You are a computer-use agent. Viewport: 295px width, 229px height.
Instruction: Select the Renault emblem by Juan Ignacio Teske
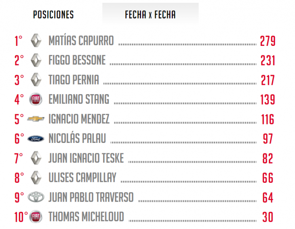pos(36,158)
